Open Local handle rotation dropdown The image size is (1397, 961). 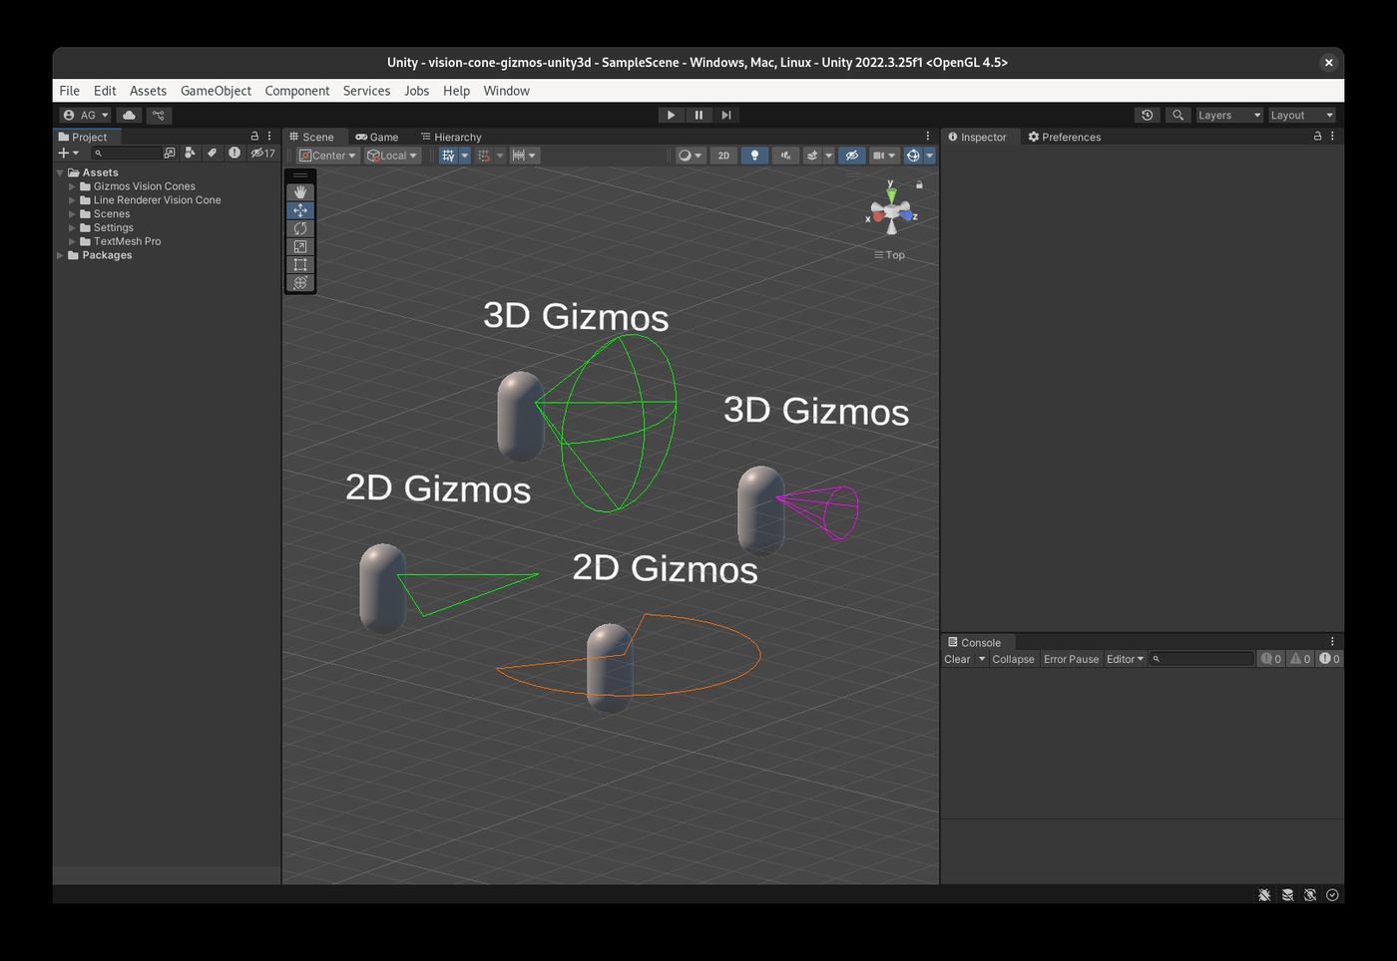pos(392,156)
